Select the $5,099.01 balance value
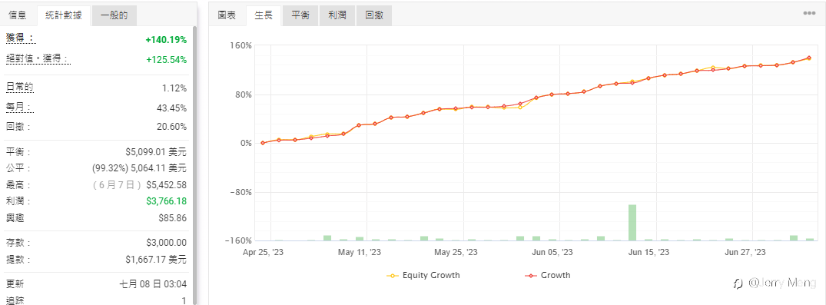Viewport: 826px width, 305px height. (156, 152)
